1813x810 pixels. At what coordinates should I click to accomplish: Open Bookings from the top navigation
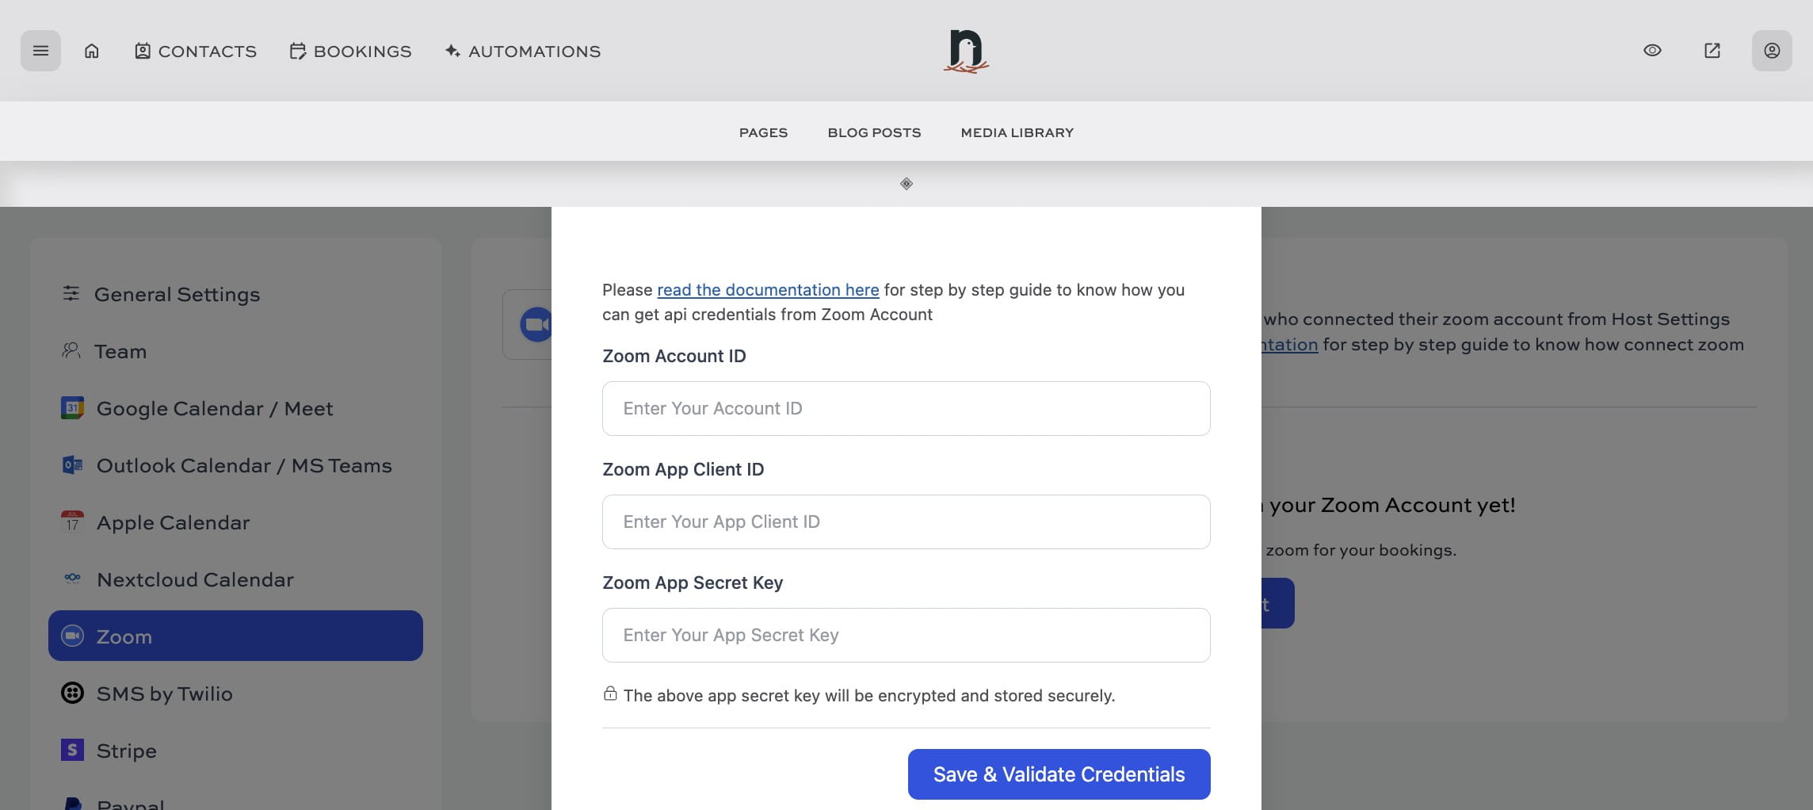(x=350, y=51)
